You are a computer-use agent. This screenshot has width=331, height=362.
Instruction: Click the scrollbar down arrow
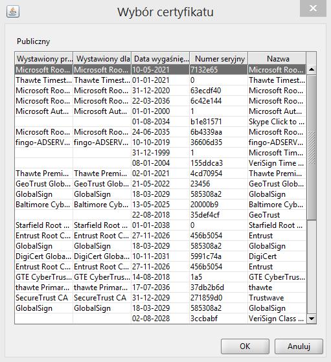click(312, 319)
